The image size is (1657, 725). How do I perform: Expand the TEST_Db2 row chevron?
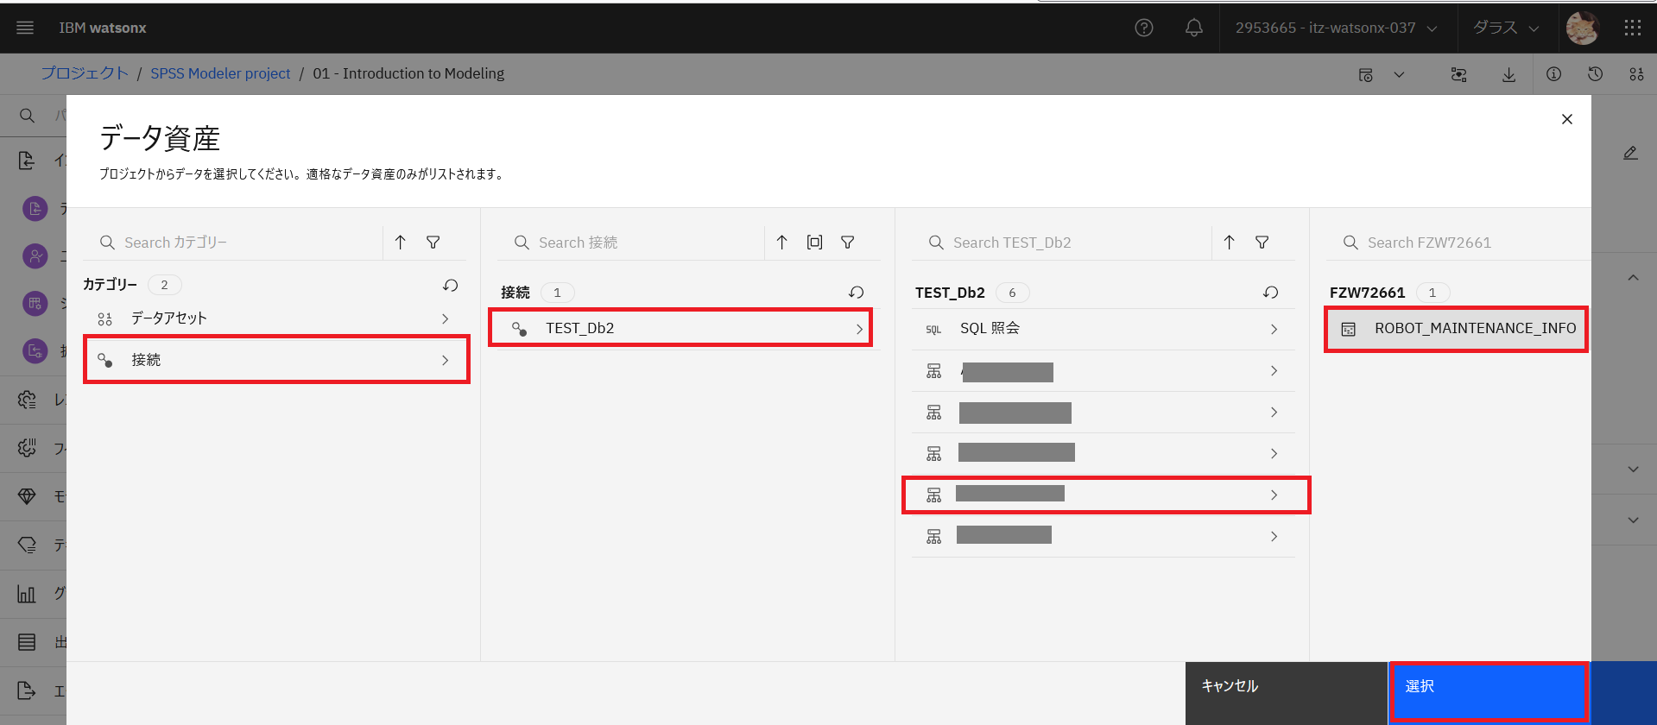click(x=859, y=329)
